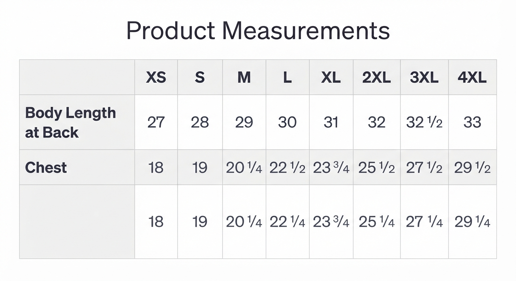Click the 2XL column header
The height and width of the screenshot is (281, 516).
click(x=376, y=78)
